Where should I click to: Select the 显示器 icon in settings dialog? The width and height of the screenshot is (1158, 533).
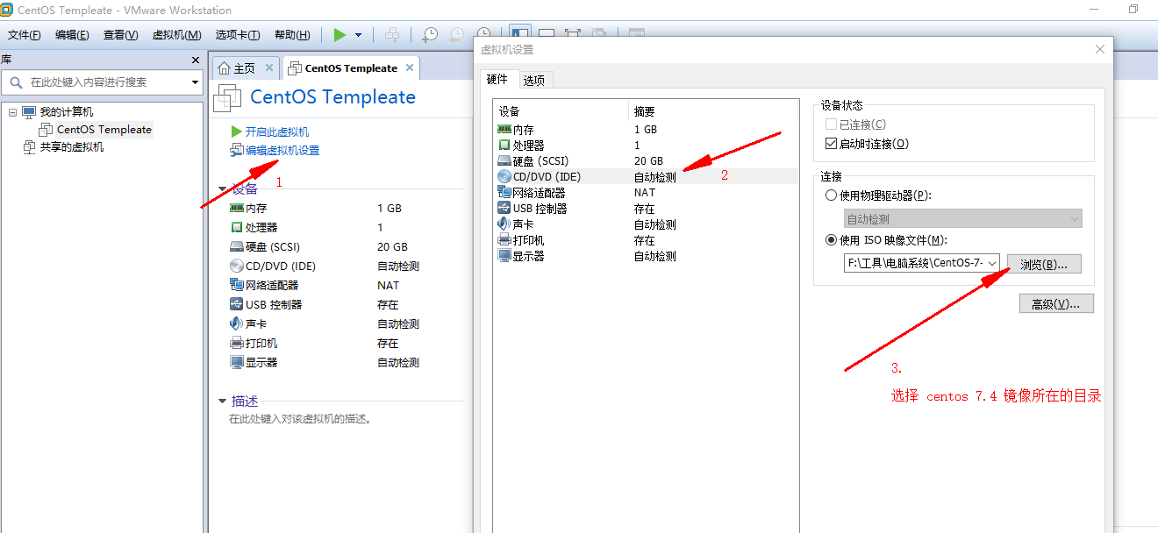click(504, 255)
